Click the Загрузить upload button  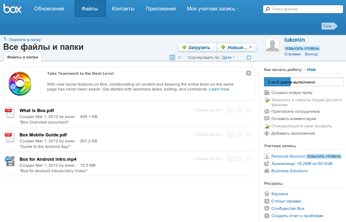197,47
